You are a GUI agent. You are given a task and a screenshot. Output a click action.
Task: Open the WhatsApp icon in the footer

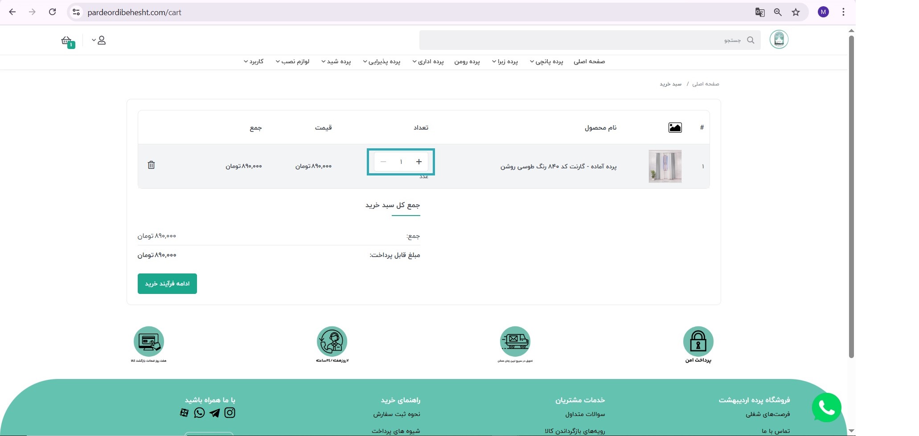[x=199, y=413]
